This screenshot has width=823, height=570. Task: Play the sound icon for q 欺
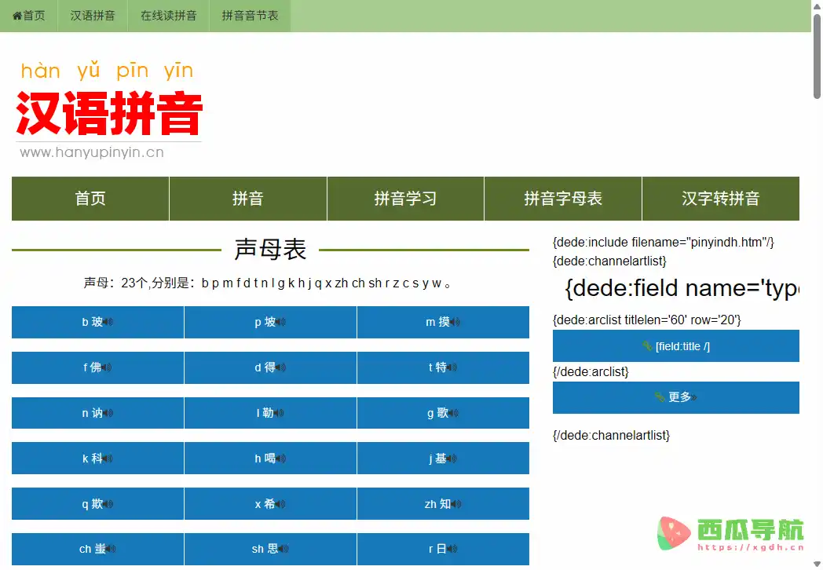(x=108, y=504)
